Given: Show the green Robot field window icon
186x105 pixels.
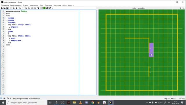Looking at the screenshot, I should click(x=44, y=8).
